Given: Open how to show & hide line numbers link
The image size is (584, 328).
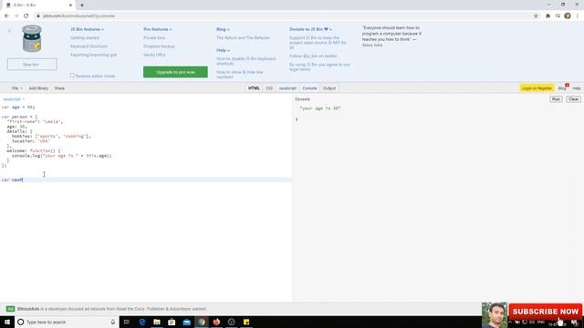Looking at the screenshot, I should [x=239, y=75].
